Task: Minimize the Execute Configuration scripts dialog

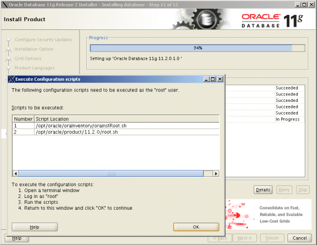Action: point(206,79)
